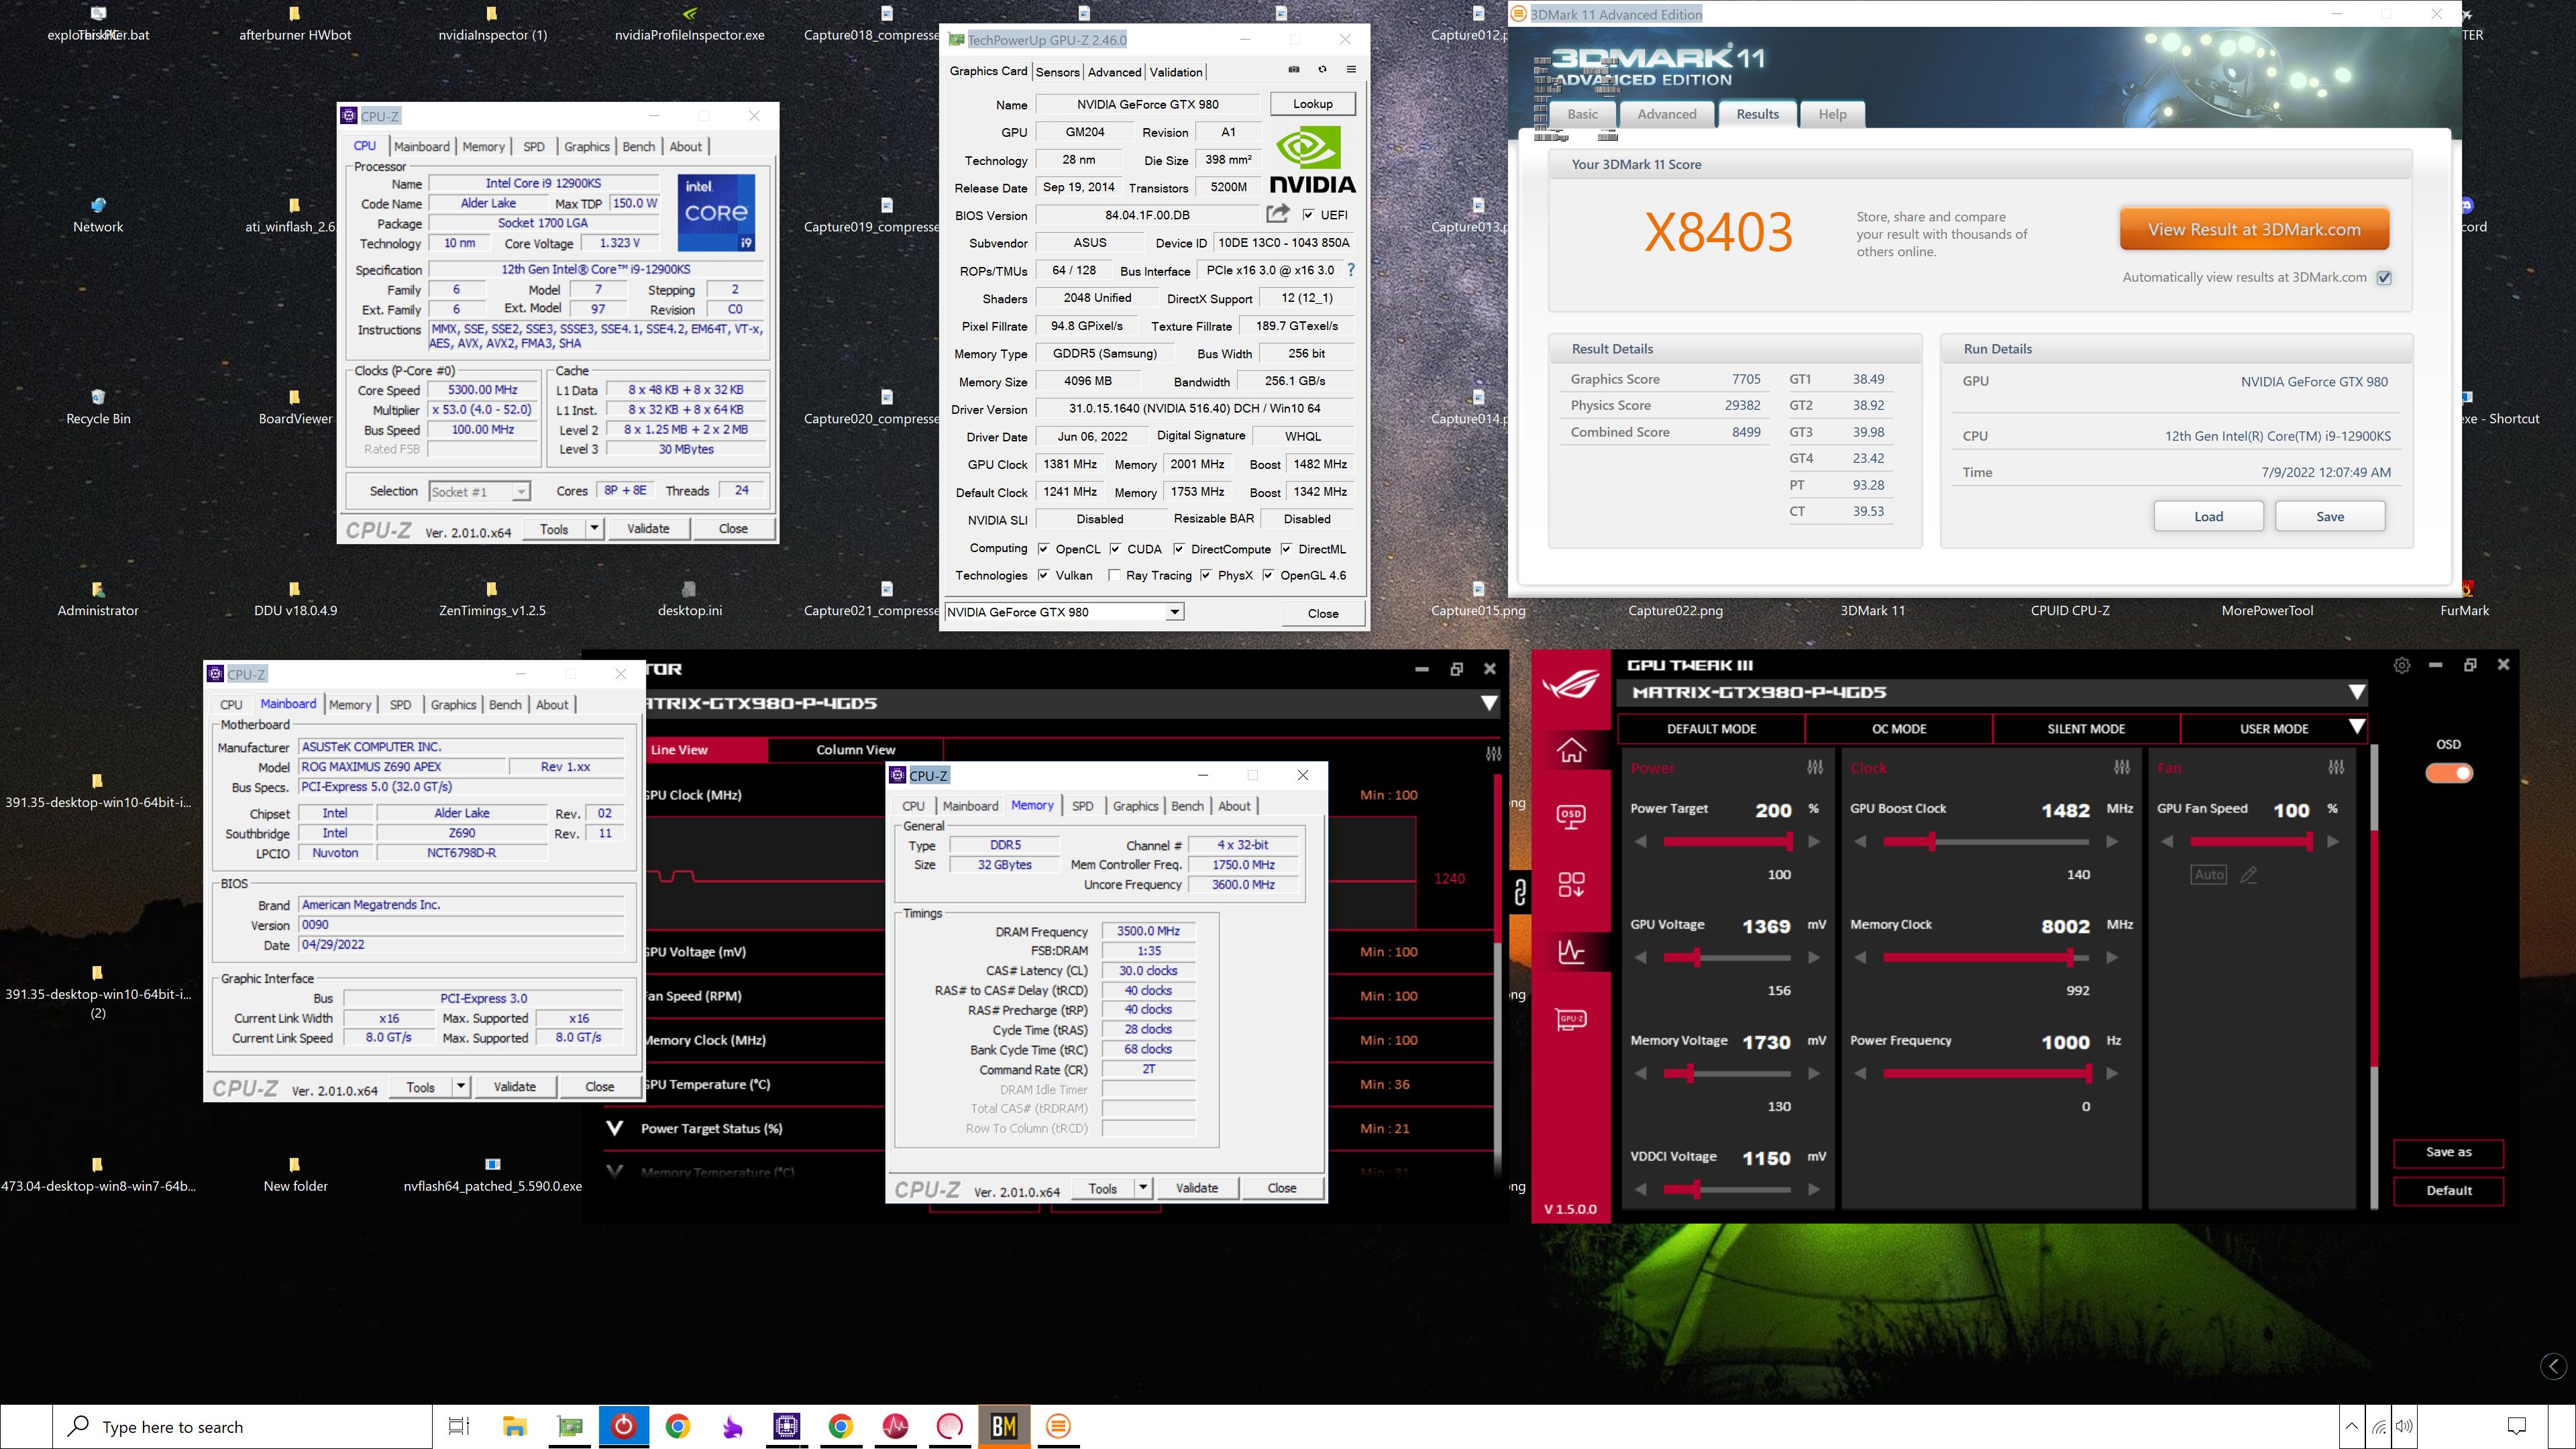Expand the USER MODE profile dropdown arrow
The width and height of the screenshot is (2576, 1449).
[x=2356, y=727]
